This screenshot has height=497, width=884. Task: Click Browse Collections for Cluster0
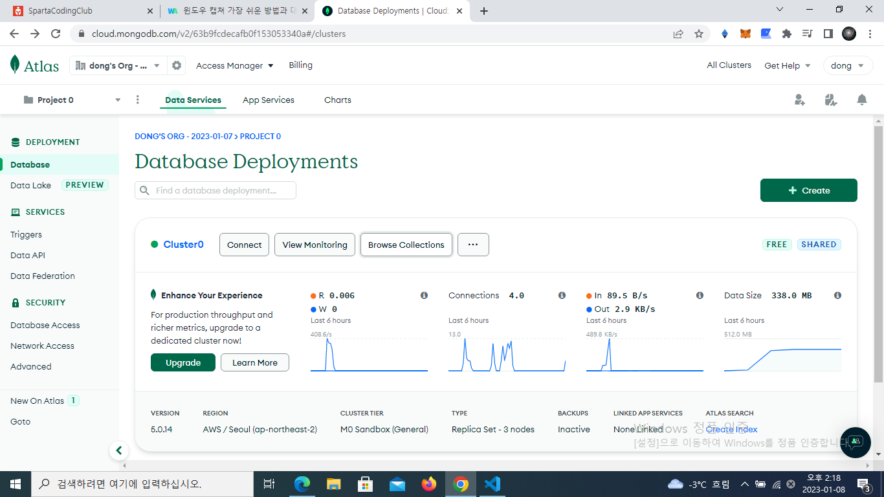(406, 245)
